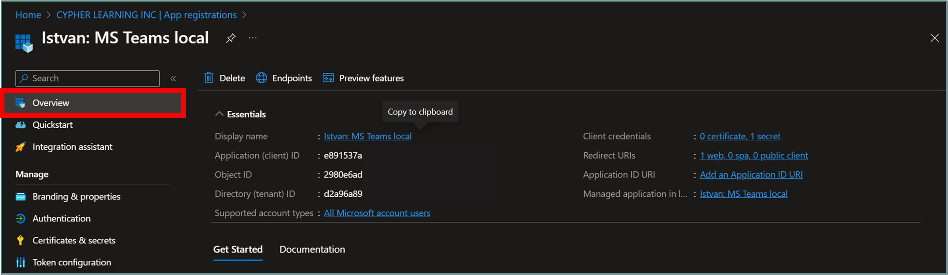This screenshot has height=275, width=948.
Task: Open CYPHER LEARNING INC App registrations breadcrumb
Action: coord(146,15)
